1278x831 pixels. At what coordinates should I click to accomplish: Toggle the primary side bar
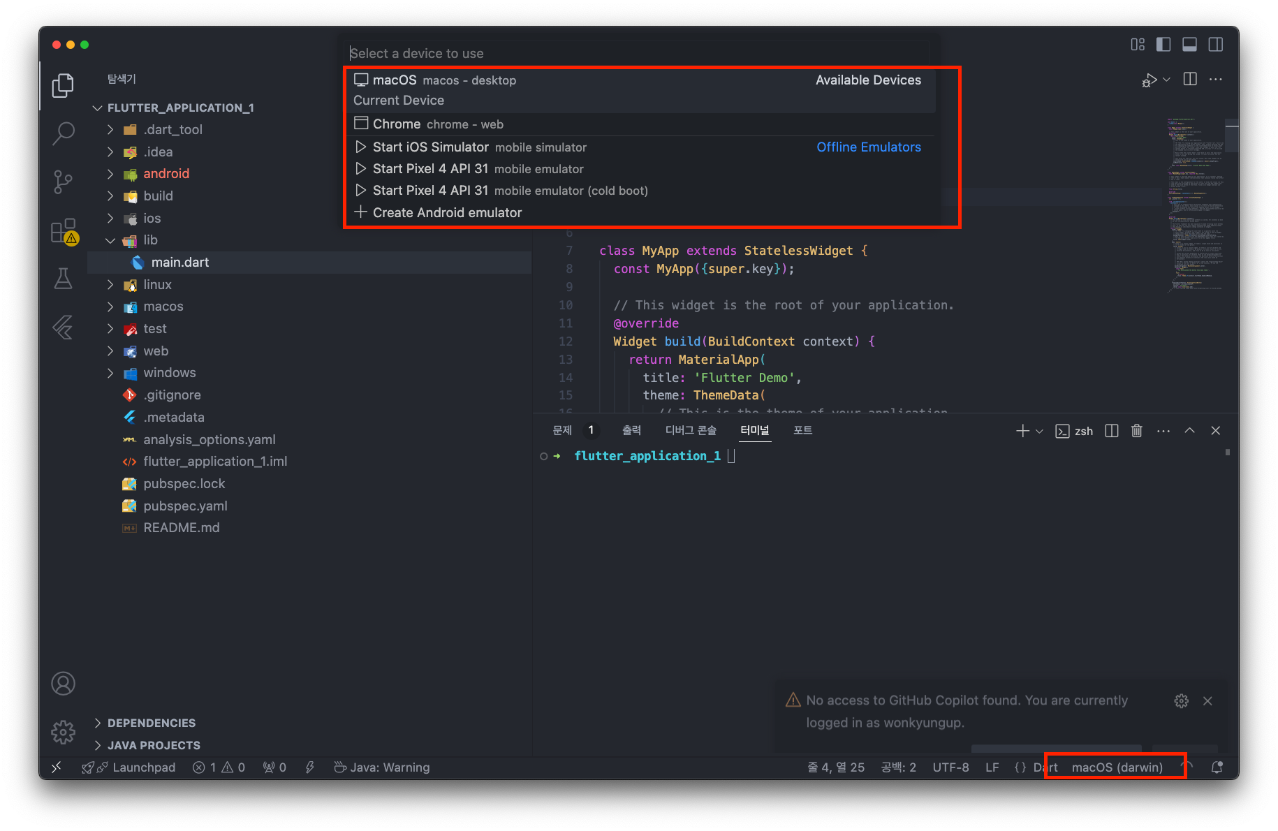click(1163, 45)
